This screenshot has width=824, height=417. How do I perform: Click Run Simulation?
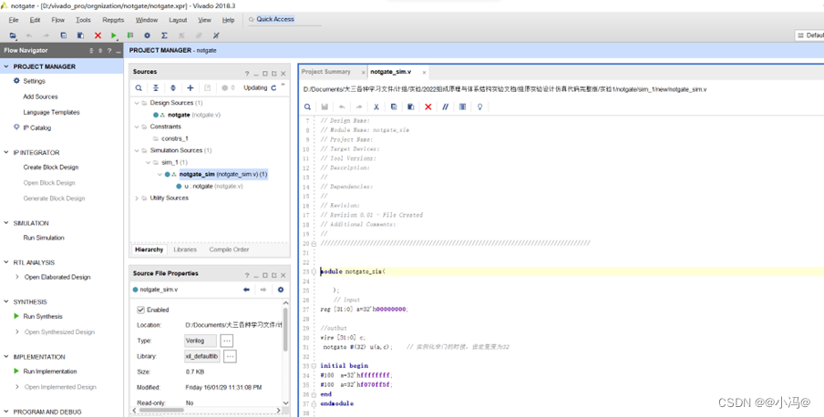tap(44, 238)
